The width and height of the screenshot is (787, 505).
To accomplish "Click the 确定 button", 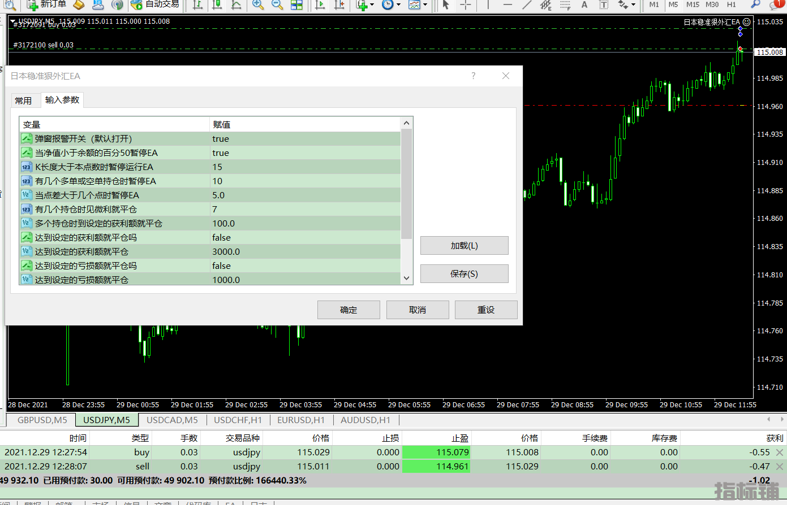I will click(x=349, y=310).
